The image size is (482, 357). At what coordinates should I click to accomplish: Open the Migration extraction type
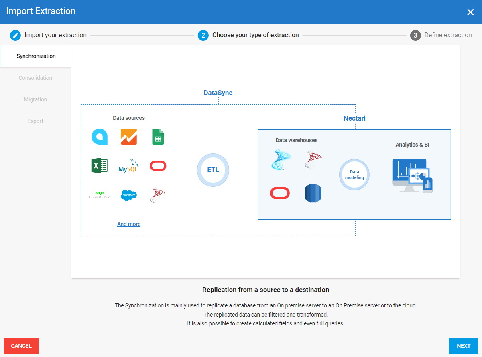point(35,99)
